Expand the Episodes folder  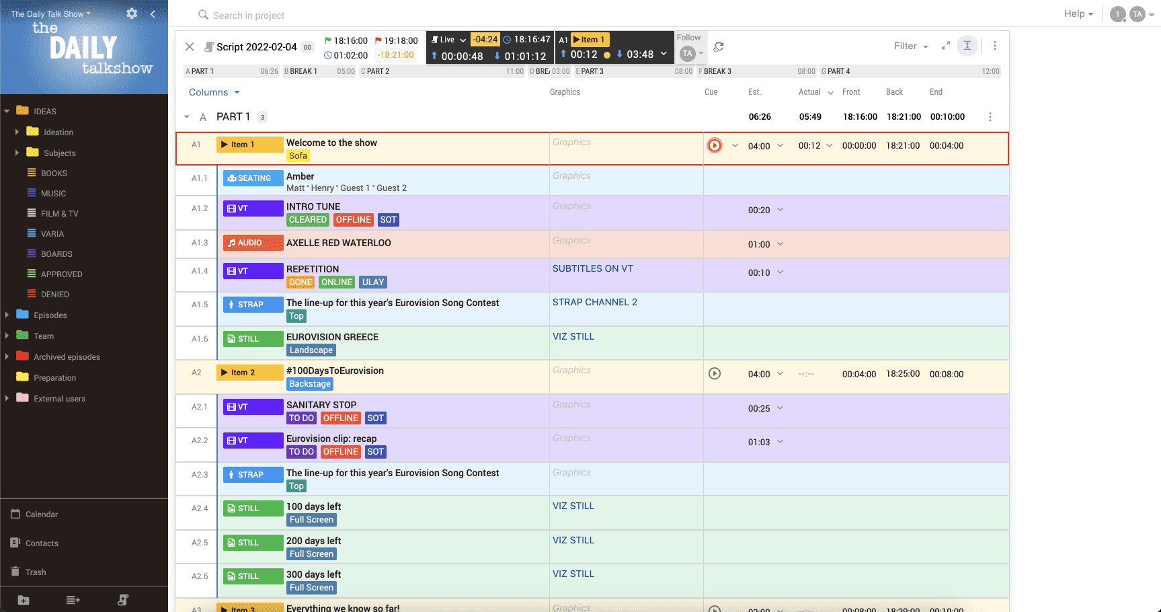point(7,315)
